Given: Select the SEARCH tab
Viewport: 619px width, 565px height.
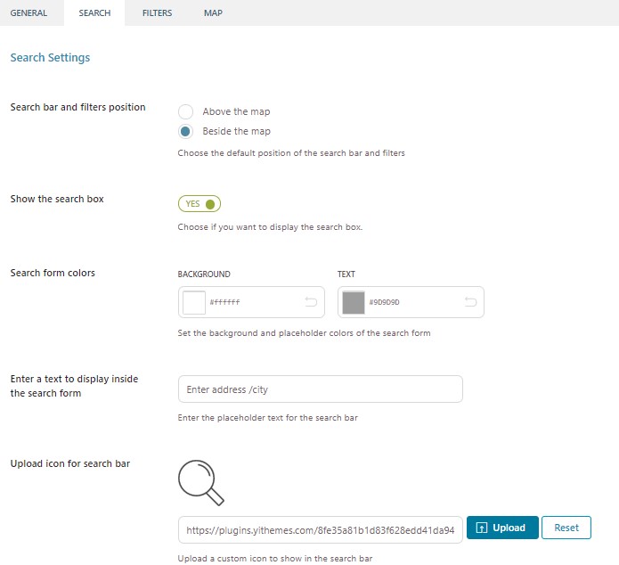Looking at the screenshot, I should coord(94,13).
